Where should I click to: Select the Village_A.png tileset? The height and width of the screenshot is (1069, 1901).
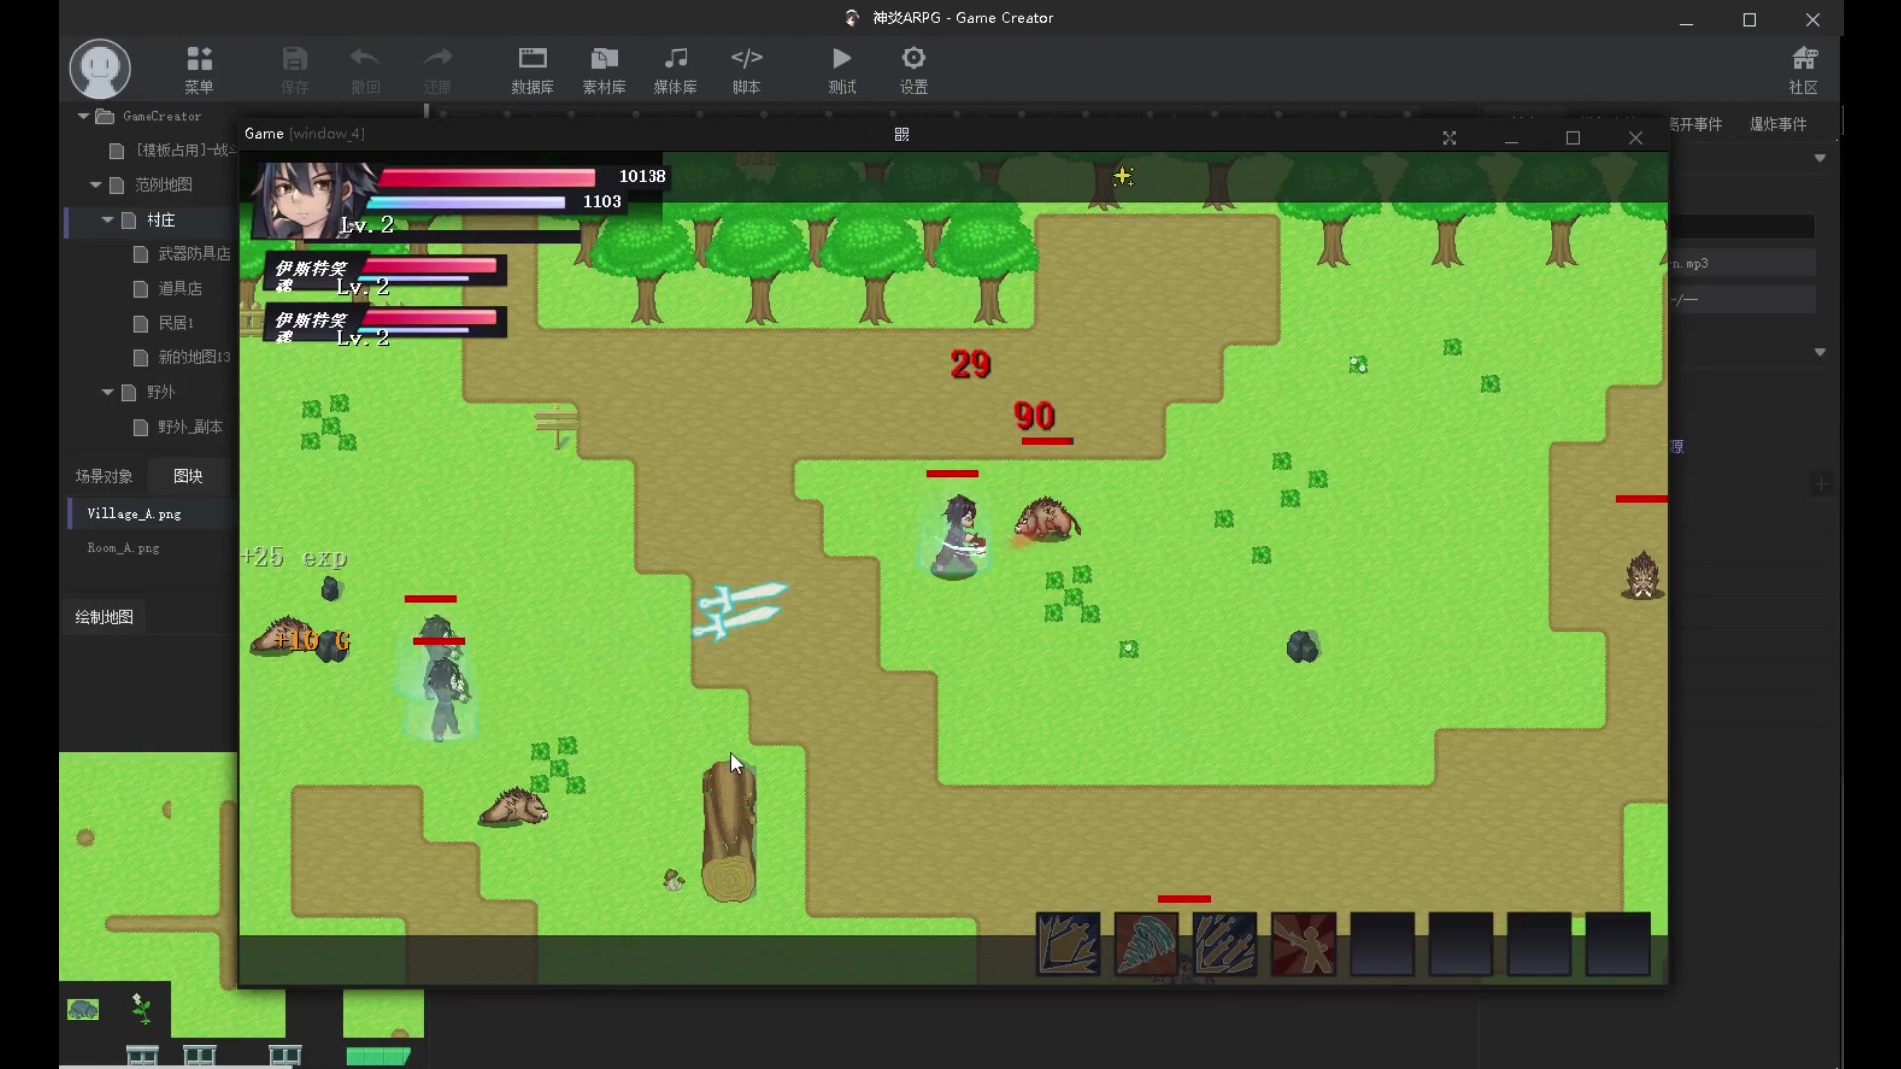134,514
